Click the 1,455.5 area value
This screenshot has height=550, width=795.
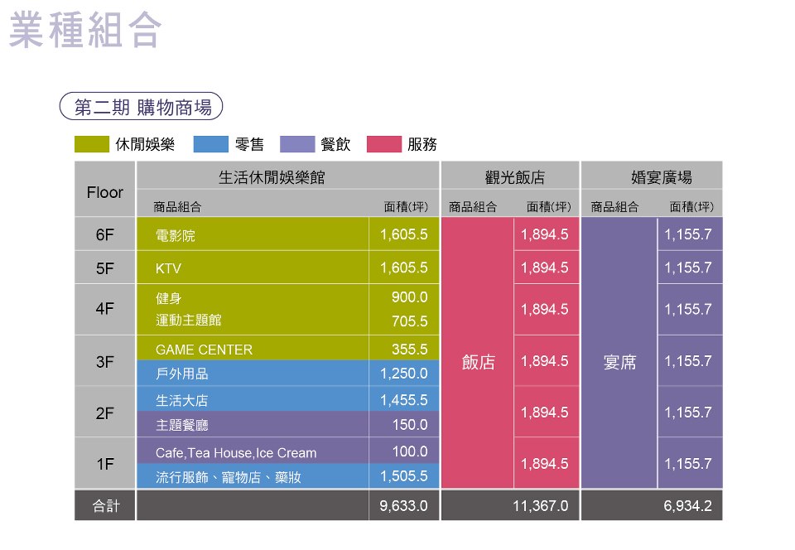click(403, 399)
